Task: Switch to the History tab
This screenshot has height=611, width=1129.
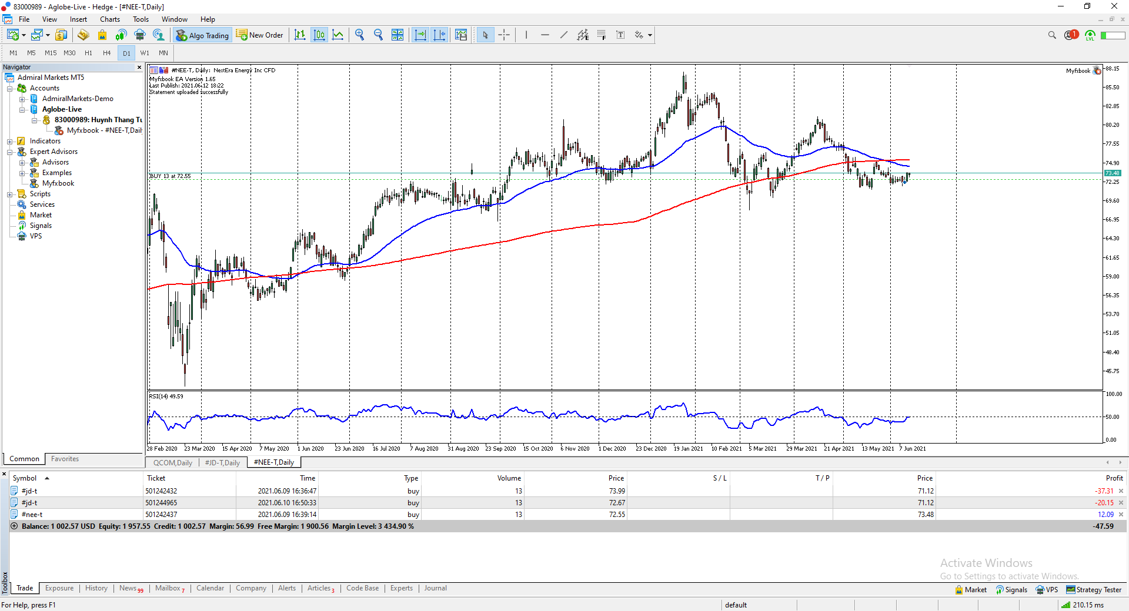Action: pyautogui.click(x=96, y=588)
